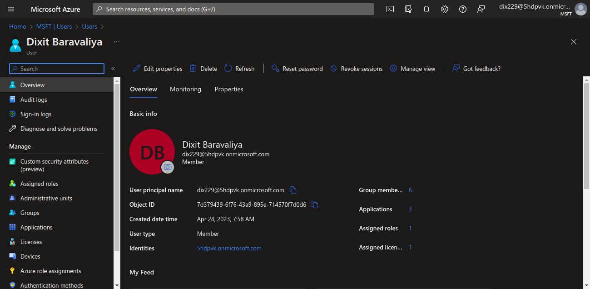Open Assigned roles count 1
This screenshot has width=590, height=289.
point(410,228)
